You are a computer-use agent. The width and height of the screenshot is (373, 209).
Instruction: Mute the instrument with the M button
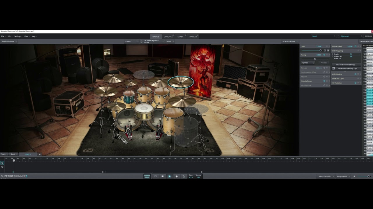coord(328,51)
